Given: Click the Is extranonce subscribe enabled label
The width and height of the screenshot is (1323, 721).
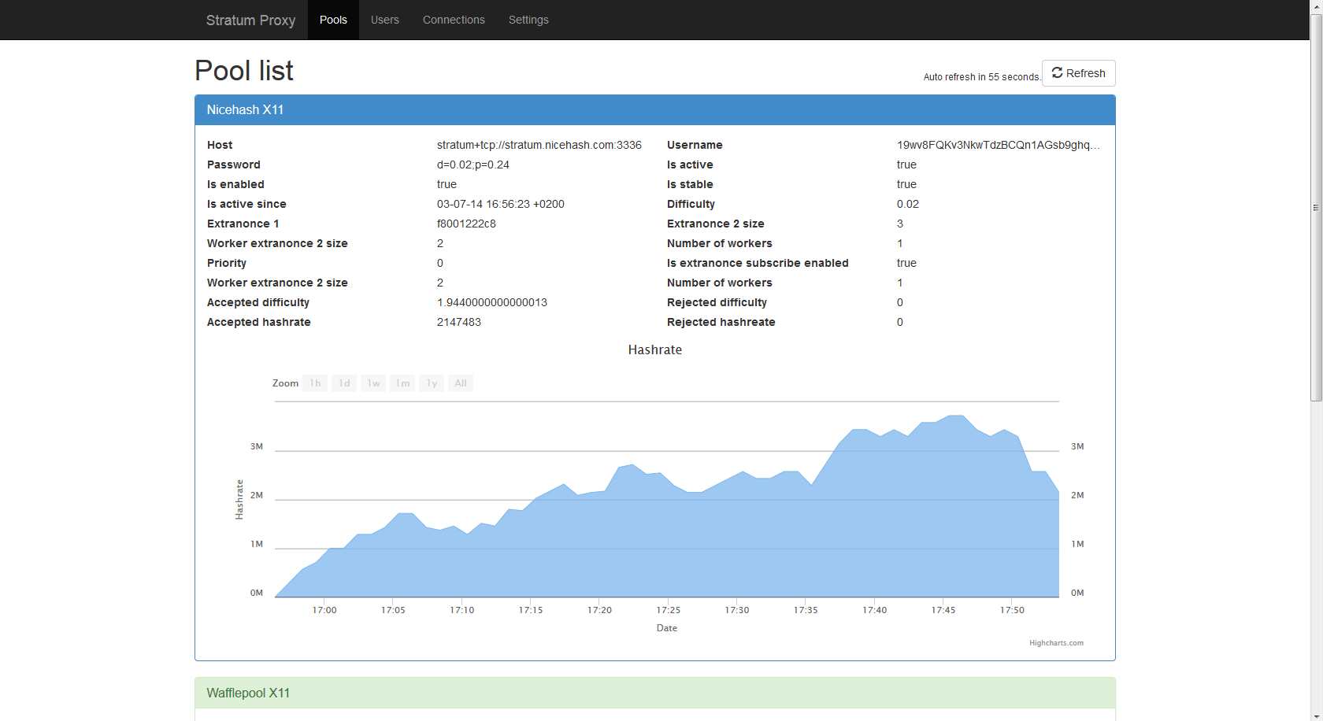Looking at the screenshot, I should 758,263.
